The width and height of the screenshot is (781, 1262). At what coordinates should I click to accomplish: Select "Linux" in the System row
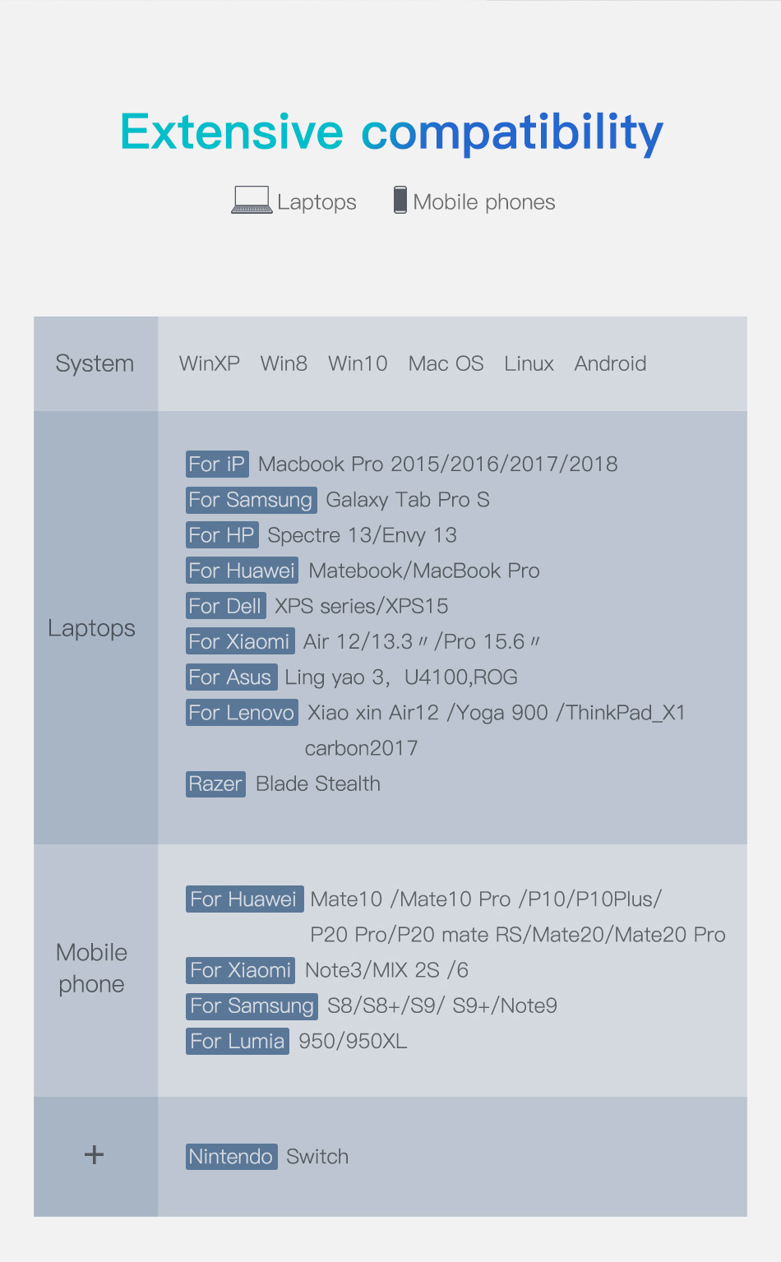pos(529,363)
